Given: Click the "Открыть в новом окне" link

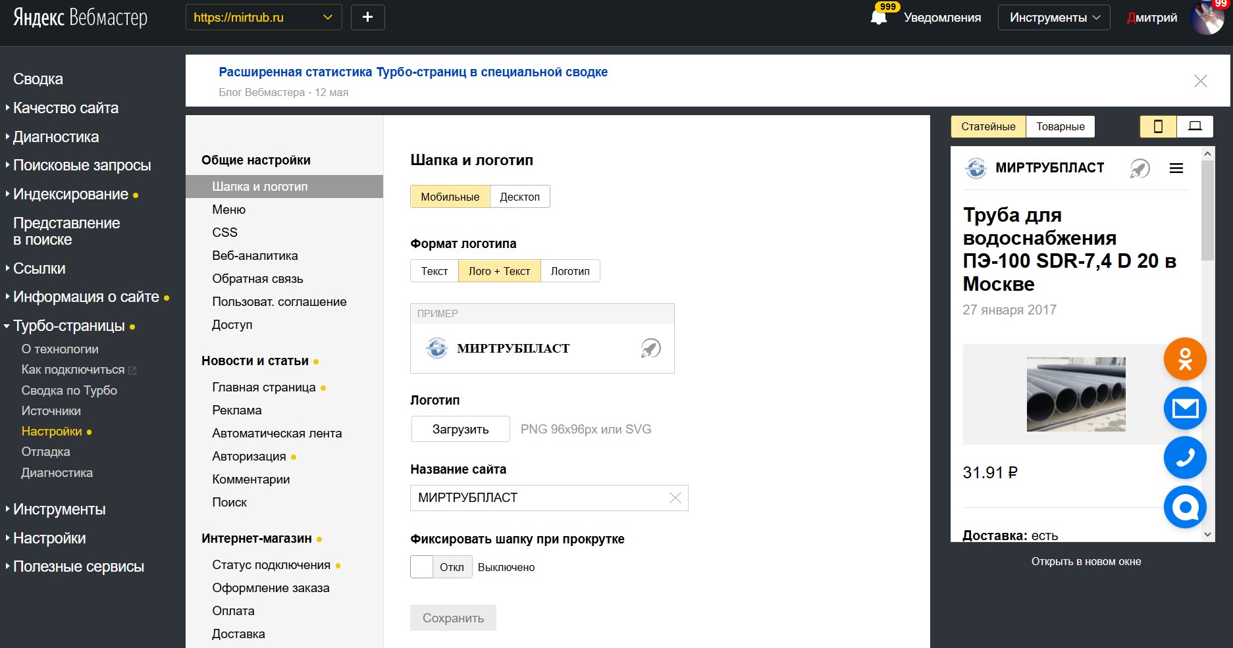Looking at the screenshot, I should 1086,562.
